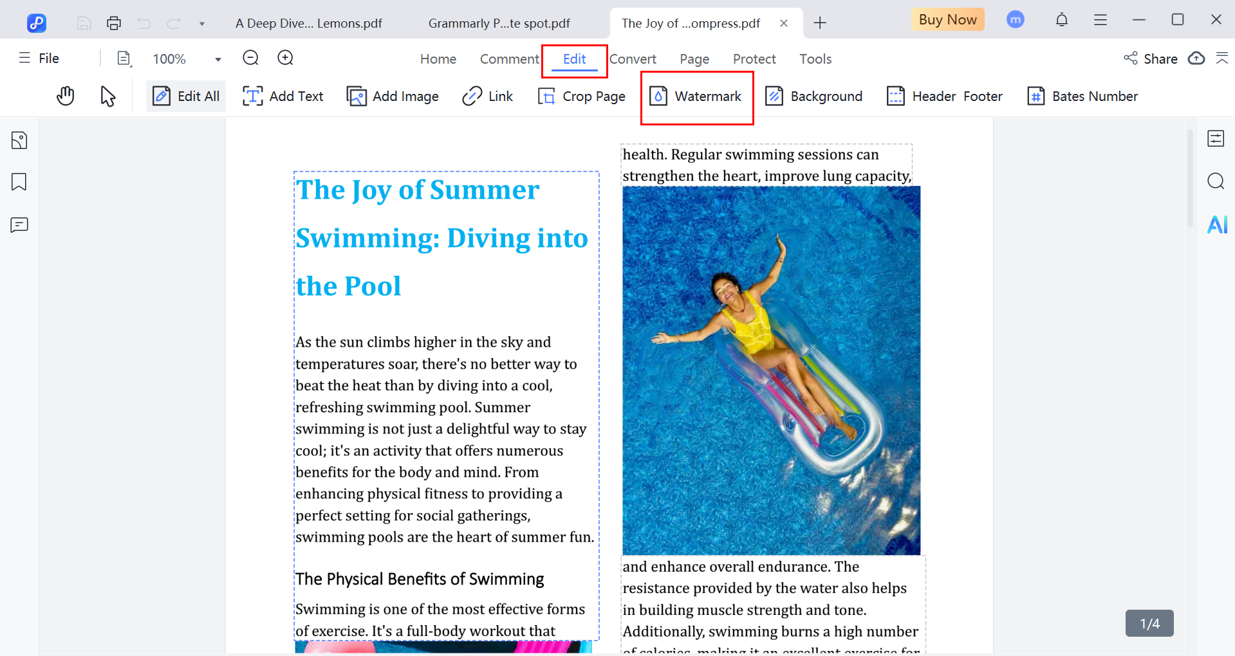The width and height of the screenshot is (1235, 656).
Task: Switch to the Convert tab
Action: (633, 59)
